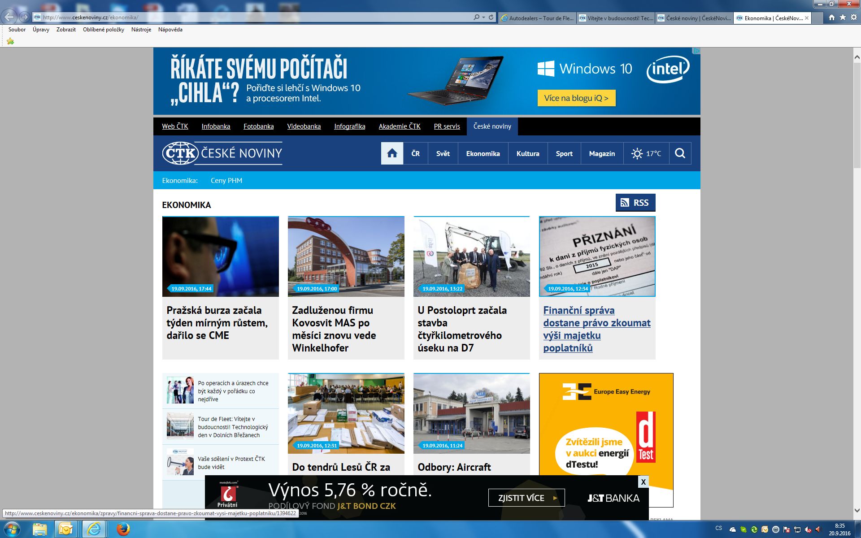Open the site search magnifier icon

click(680, 153)
